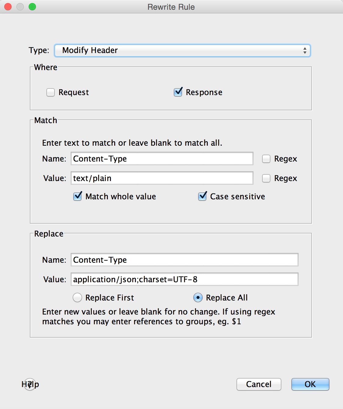
Task: Click the Replace Value field with application/json
Action: pos(184,279)
